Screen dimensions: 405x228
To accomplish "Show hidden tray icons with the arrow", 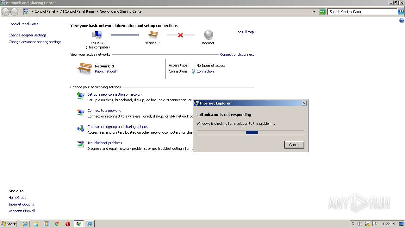I will point(353,224).
